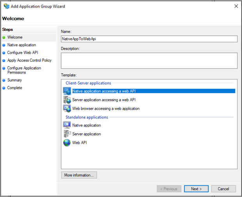Image resolution: width=242 pixels, height=197 pixels.
Task: Go to the Complete step
Action: pos(15,88)
